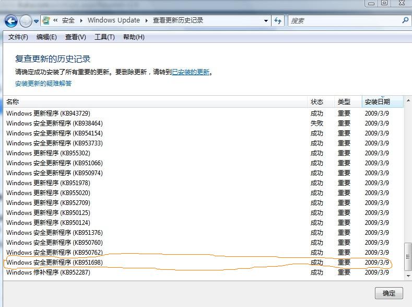This screenshot has width=412, height=307.
Task: Expand the double-chevron breadcrumb overflow
Action: pyautogui.click(x=55, y=20)
